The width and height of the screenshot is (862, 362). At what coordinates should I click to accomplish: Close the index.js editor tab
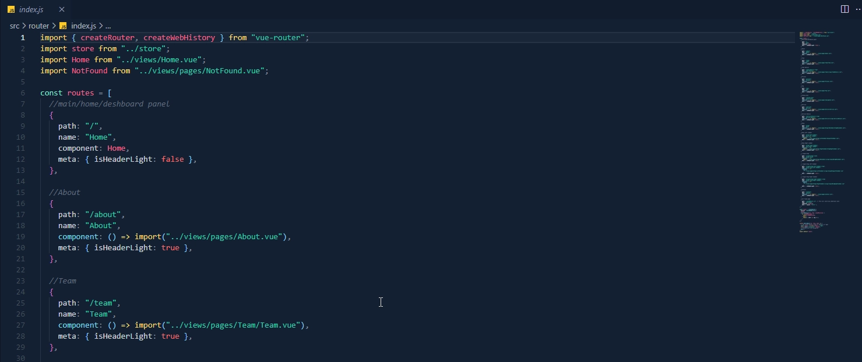click(x=61, y=9)
